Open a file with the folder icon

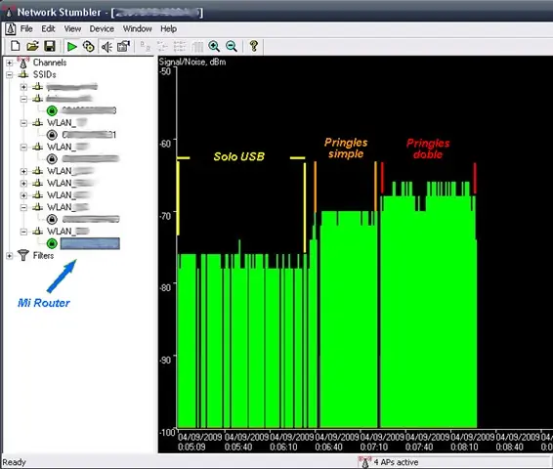pos(32,46)
